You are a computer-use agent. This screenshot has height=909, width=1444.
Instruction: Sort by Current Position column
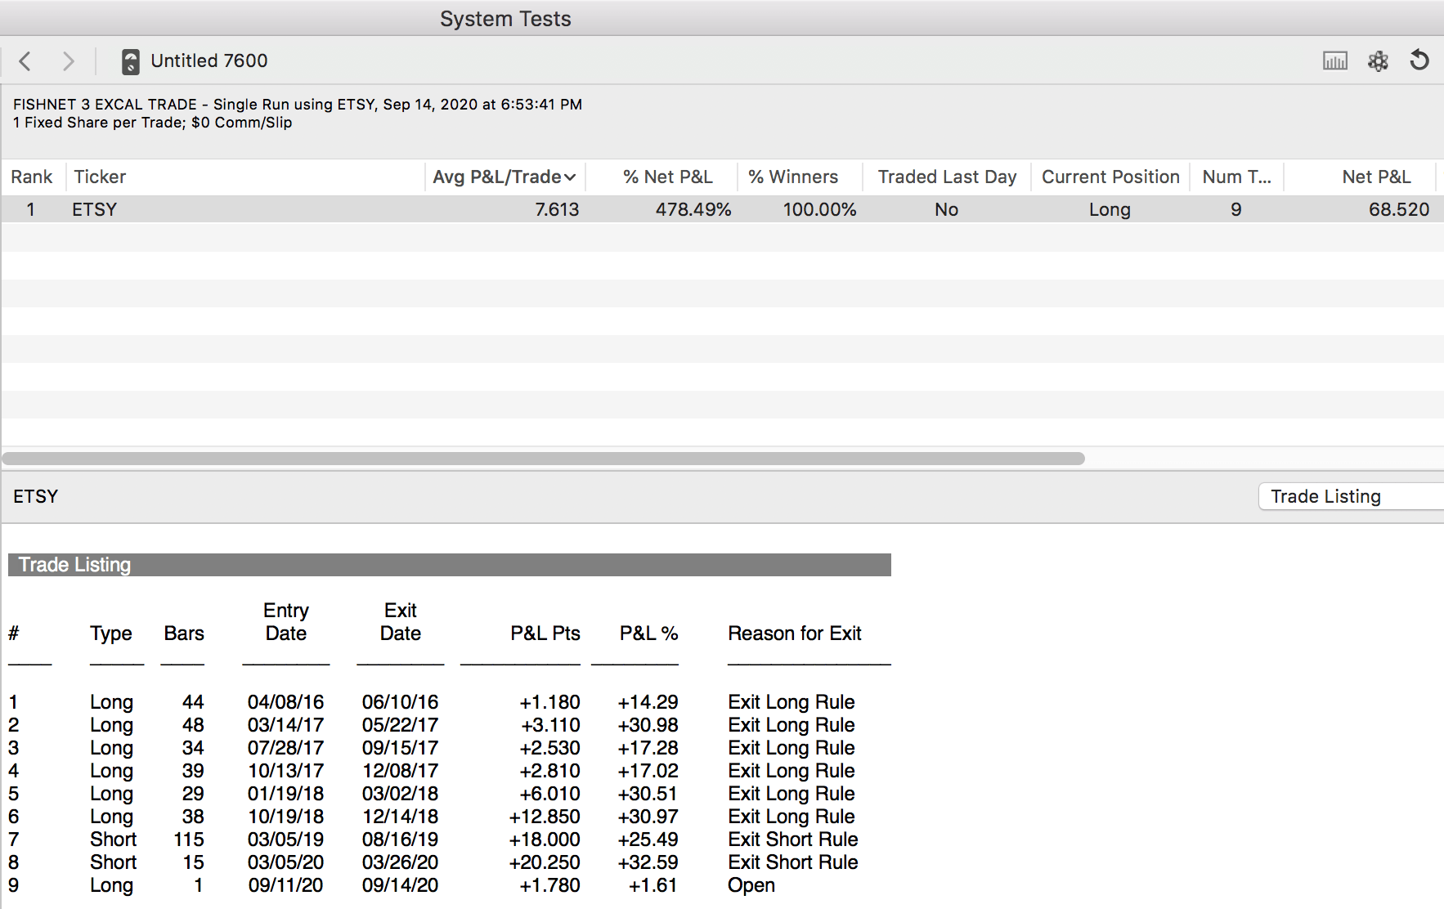coord(1110,177)
